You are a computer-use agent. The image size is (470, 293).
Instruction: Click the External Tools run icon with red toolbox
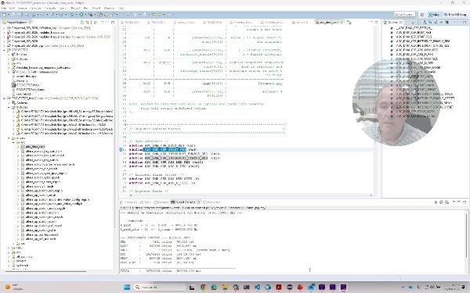point(91,14)
